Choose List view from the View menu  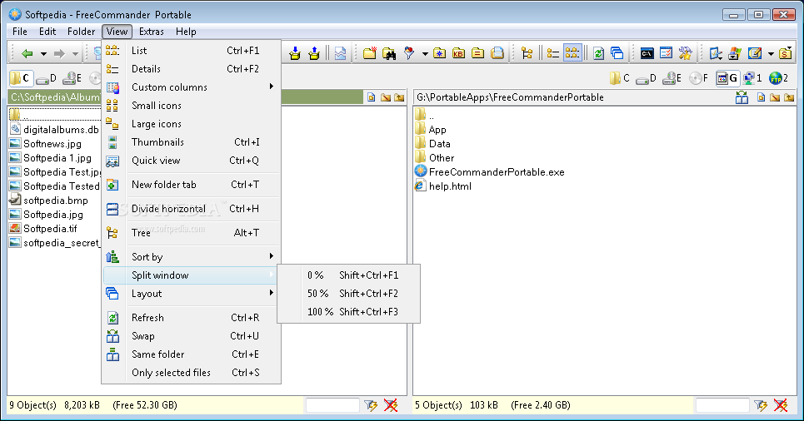(192, 51)
